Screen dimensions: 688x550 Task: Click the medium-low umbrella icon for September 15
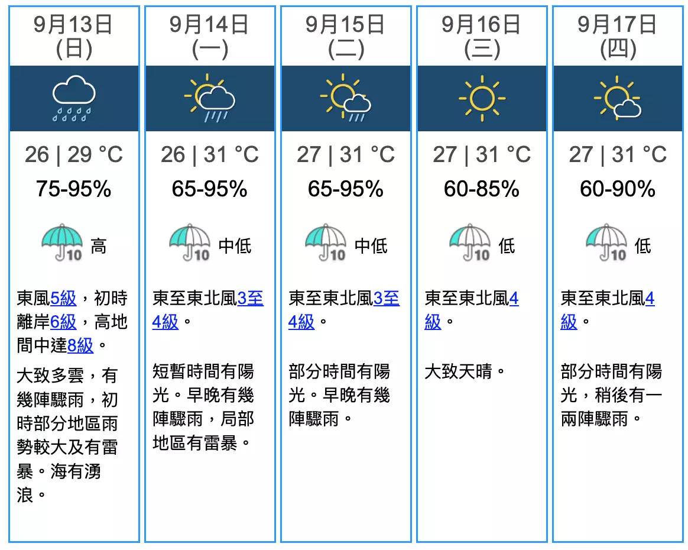click(326, 242)
